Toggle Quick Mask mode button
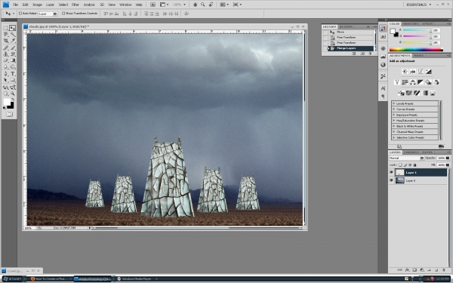Viewport: 453px width, 283px height. point(9,115)
